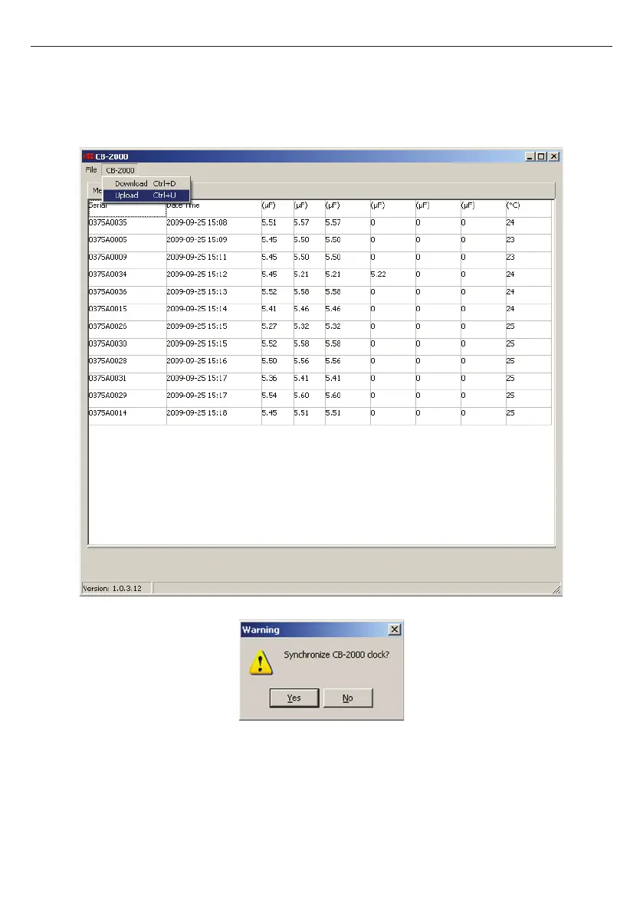Viewport: 643px width, 913px height.
Task: Choose Download Ctrl+D from the menu
Action: (x=146, y=183)
